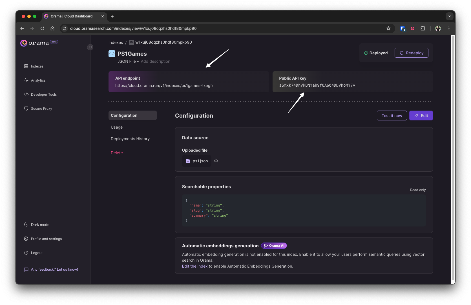Open the browser Extensions puzzle menu
The width and height of the screenshot is (471, 305).
pos(423,28)
